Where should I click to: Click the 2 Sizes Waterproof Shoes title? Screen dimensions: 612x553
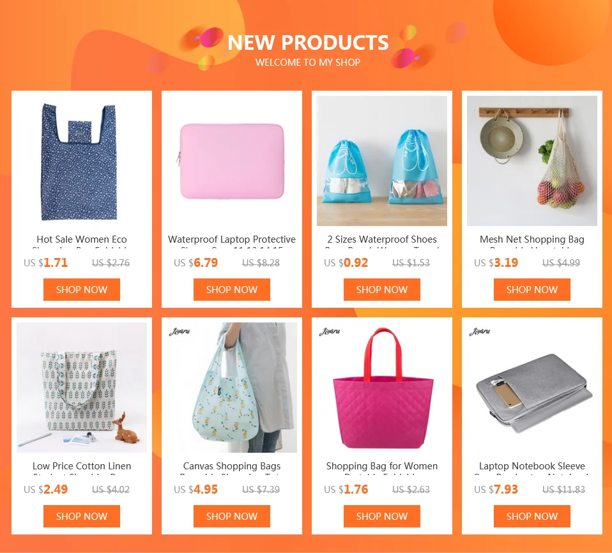382,239
